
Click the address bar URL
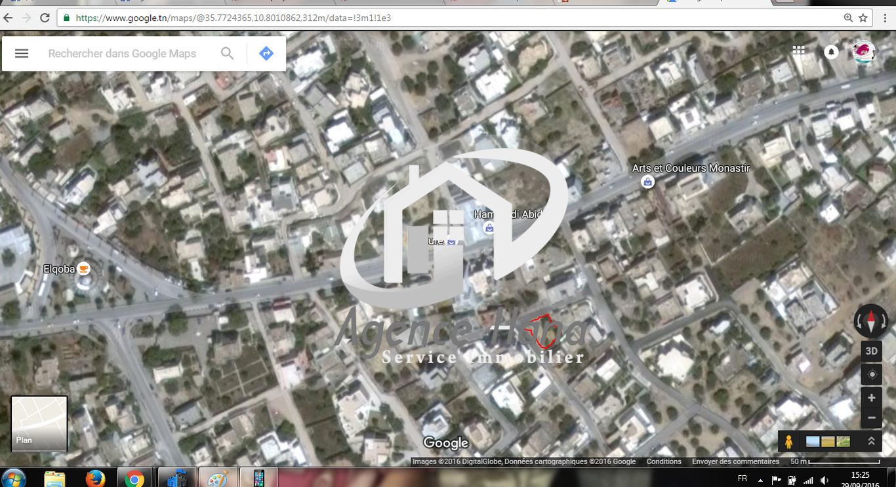[233, 18]
